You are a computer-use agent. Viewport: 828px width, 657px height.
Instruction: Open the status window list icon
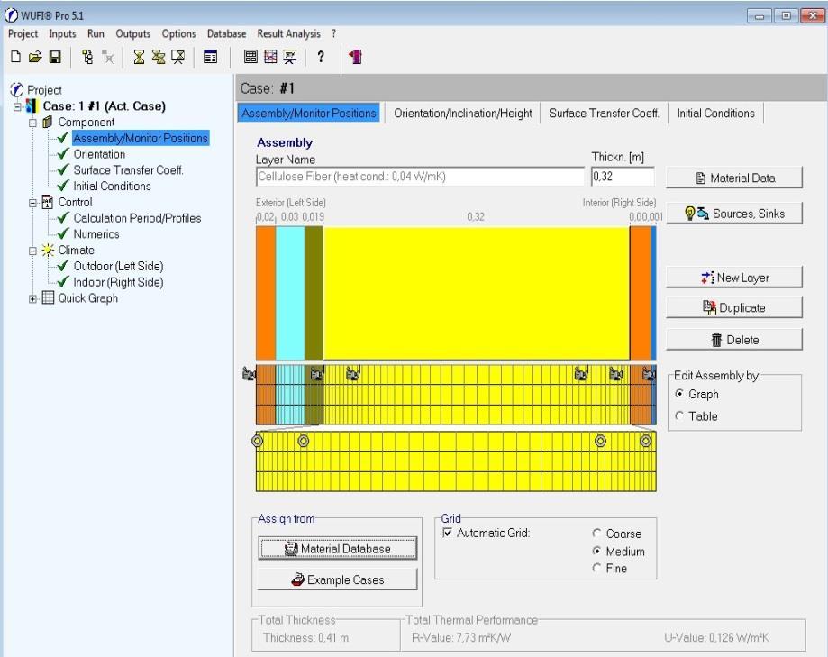(210, 57)
